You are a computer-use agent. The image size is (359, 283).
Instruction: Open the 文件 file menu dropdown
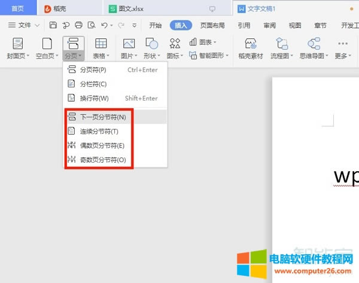[25, 25]
